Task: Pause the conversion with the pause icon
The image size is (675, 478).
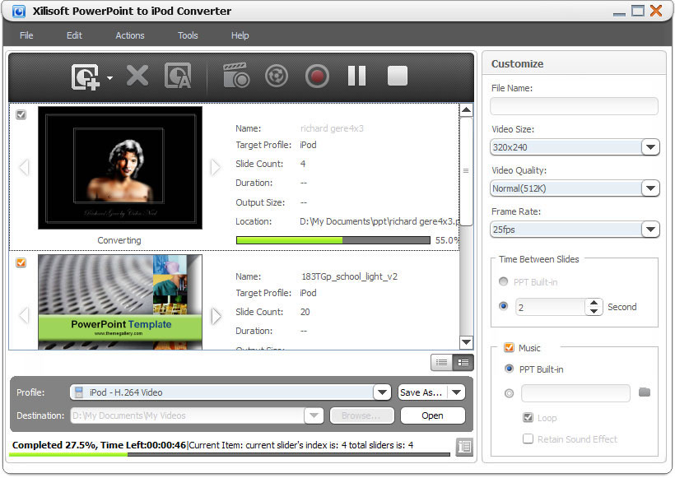Action: (x=356, y=77)
